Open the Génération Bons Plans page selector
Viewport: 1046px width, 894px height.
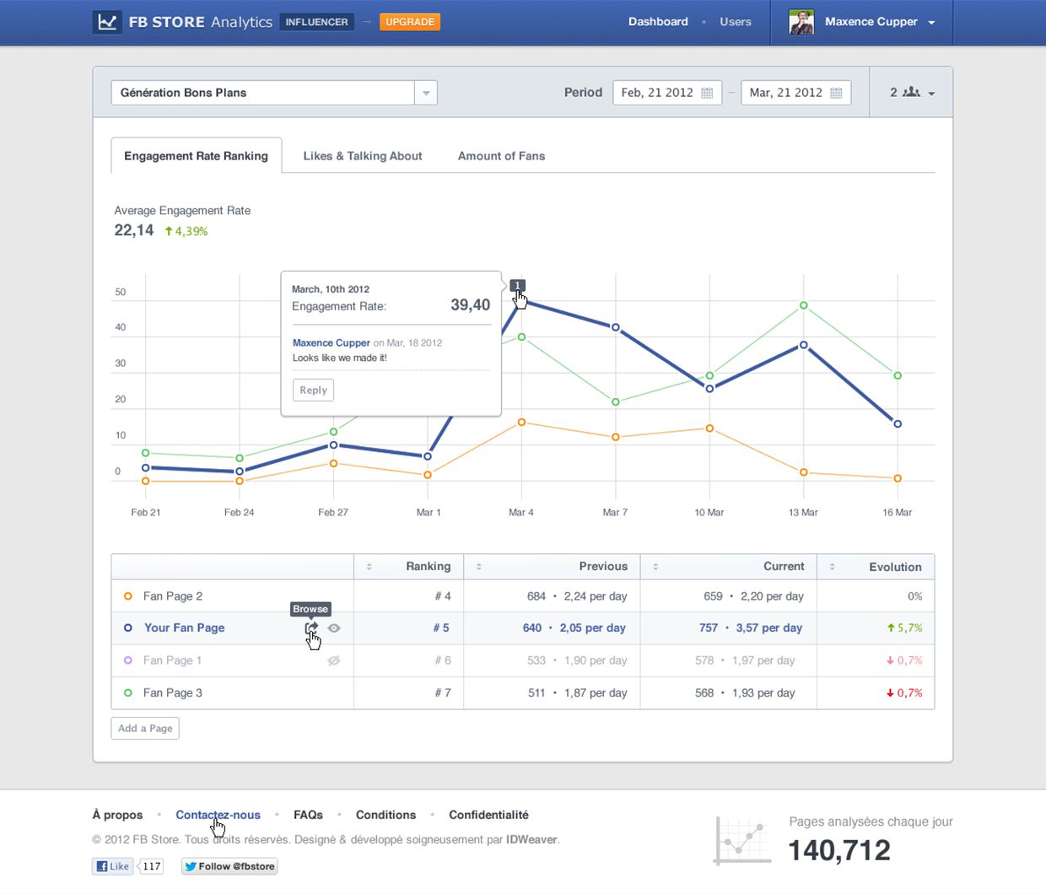tap(426, 93)
